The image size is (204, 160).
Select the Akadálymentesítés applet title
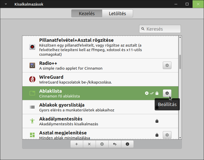tap(61, 119)
